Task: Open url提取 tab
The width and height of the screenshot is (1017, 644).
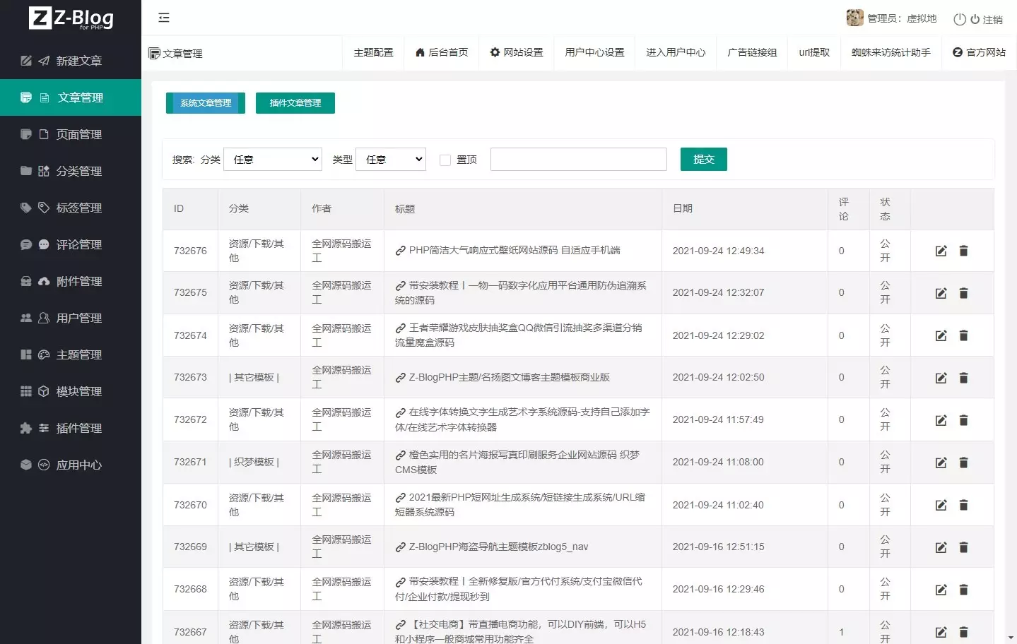Action: (814, 52)
